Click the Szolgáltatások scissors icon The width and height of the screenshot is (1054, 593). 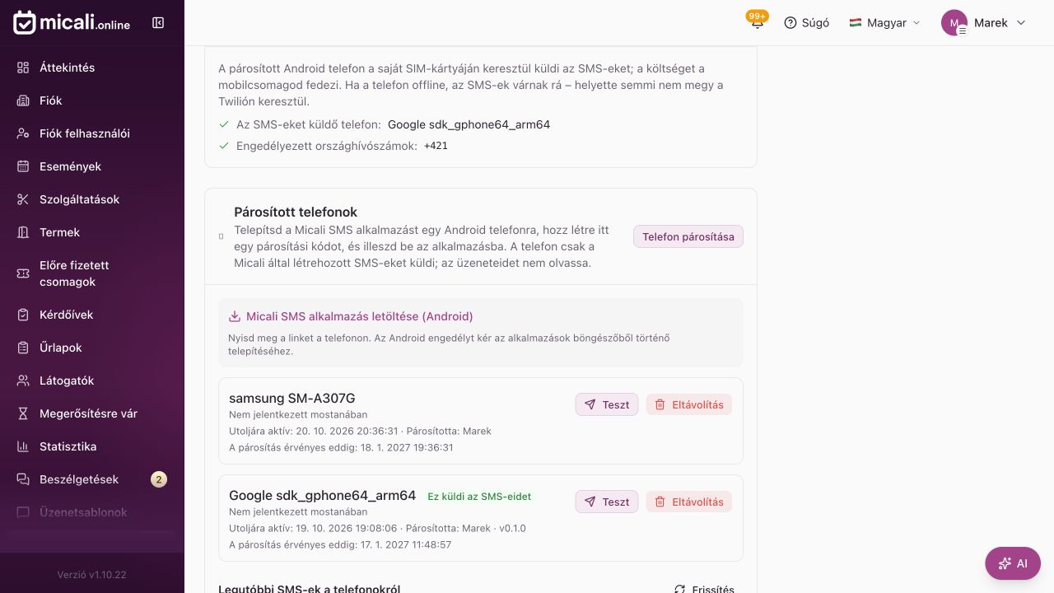click(23, 199)
